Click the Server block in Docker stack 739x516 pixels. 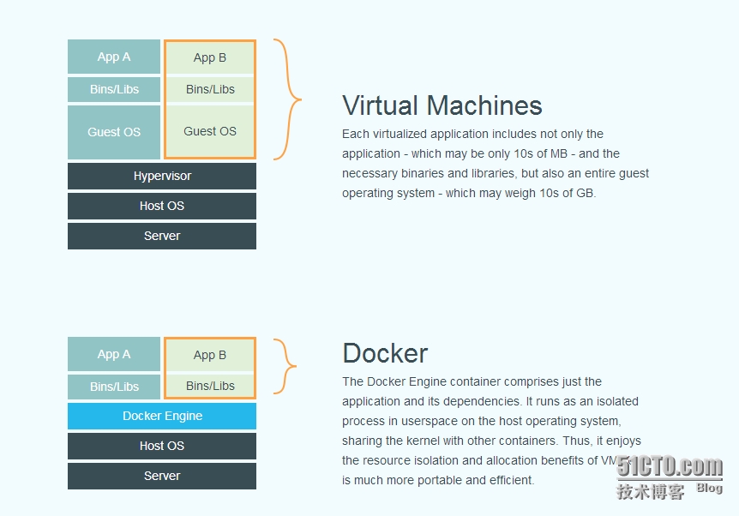(x=162, y=476)
